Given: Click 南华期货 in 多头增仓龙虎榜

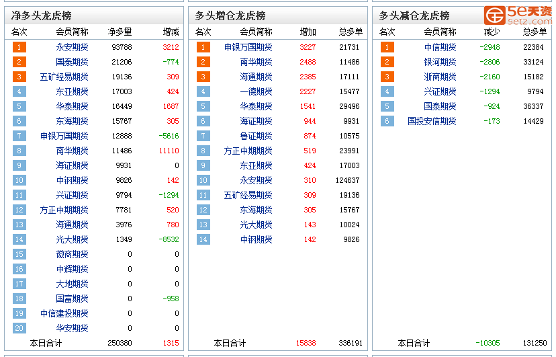Looking at the screenshot, I should [256, 62].
